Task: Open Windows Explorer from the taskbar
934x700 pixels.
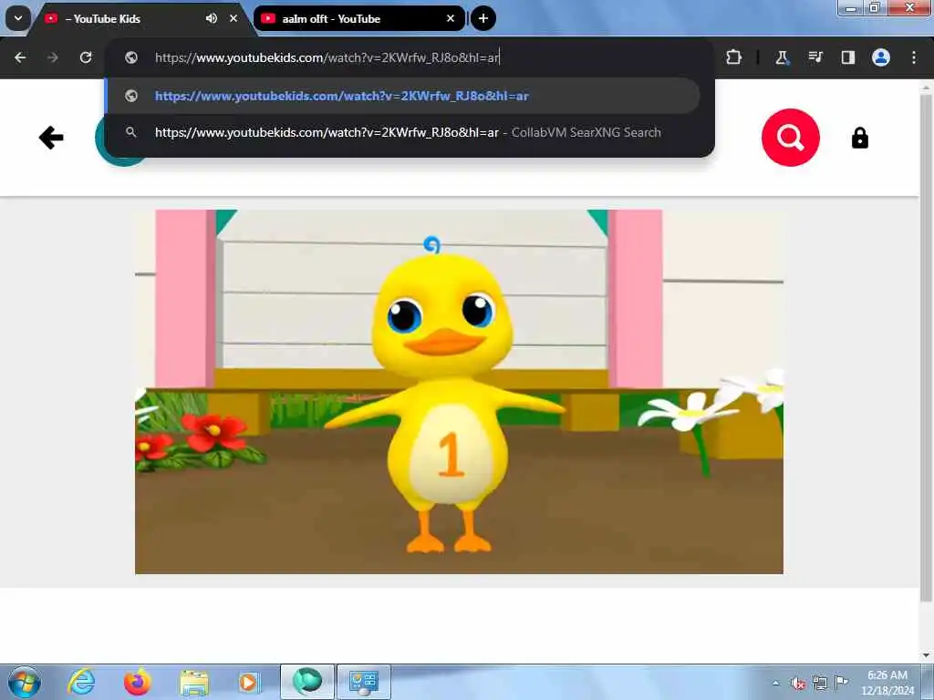Action: (193, 683)
